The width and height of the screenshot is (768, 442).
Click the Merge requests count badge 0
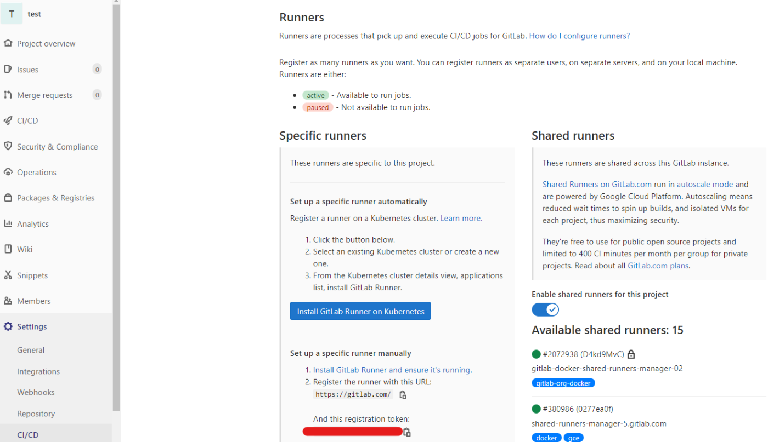97,95
